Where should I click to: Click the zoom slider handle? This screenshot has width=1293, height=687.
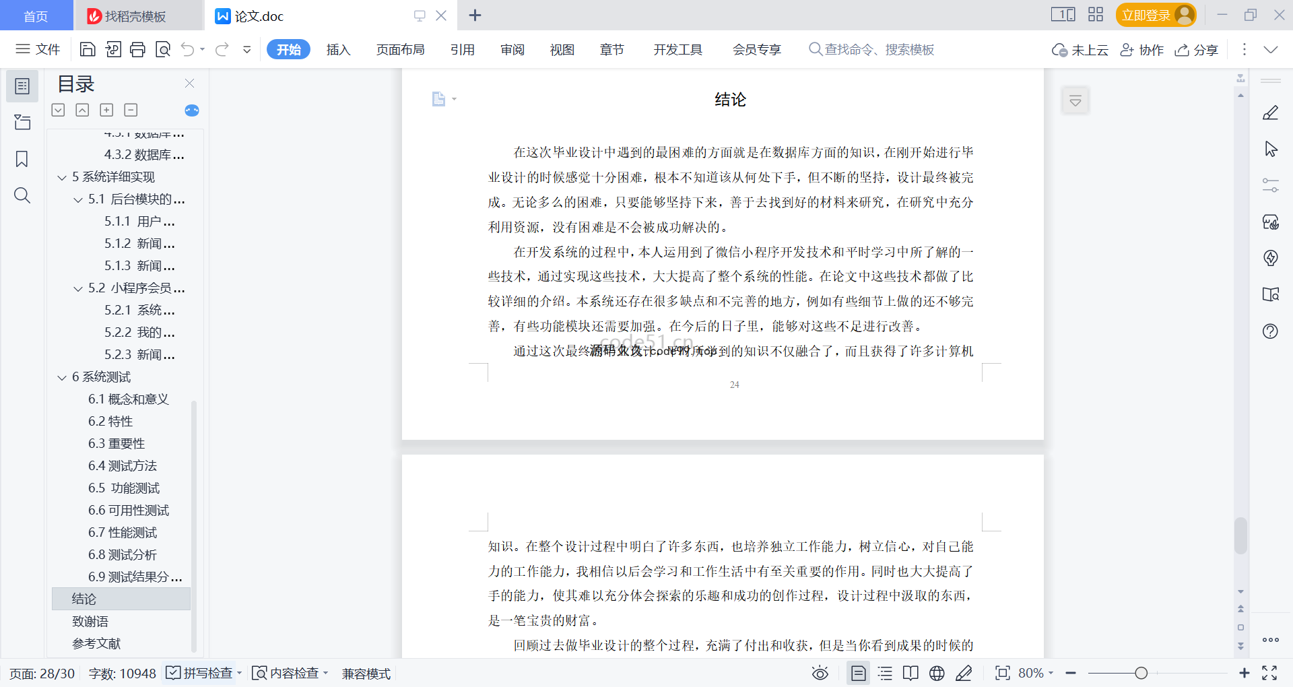coord(1141,673)
